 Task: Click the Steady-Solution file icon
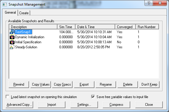[12, 47]
